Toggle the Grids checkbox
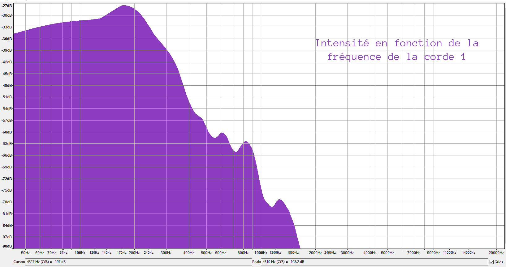 click(491, 262)
